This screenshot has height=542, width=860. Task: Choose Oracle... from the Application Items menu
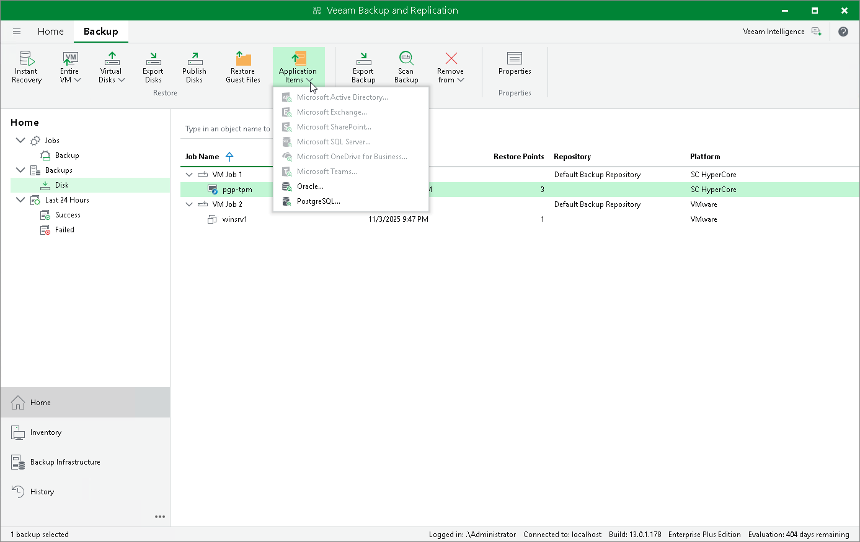351,186
